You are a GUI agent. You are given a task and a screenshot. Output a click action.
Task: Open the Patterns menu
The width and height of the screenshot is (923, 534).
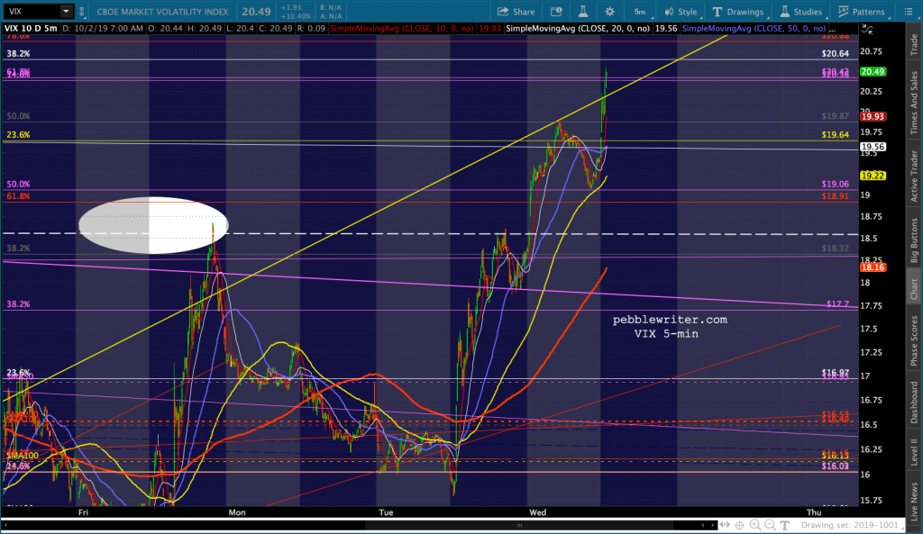pos(862,12)
